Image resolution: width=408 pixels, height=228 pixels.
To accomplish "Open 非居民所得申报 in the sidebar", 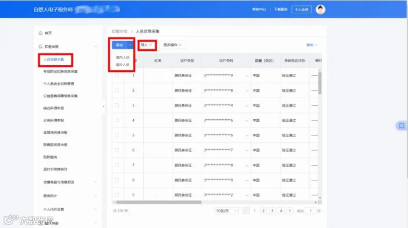I will 55,133.
